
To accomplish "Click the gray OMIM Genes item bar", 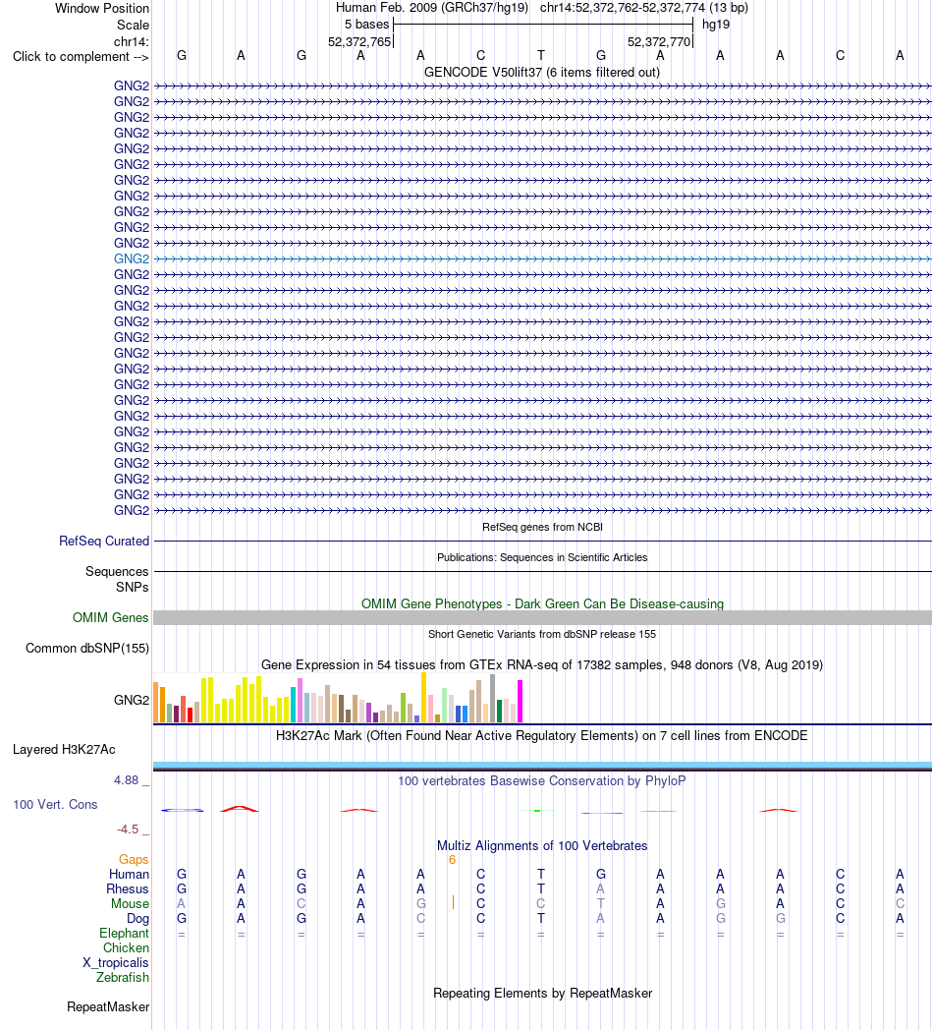I will coord(542,617).
